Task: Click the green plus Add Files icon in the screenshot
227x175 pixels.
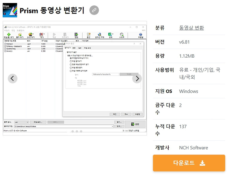Action: click(x=9, y=34)
